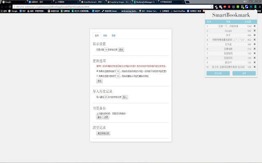Click the left blue button in SmartBookmark popup
This screenshot has width=262, height=163.
pyautogui.click(x=218, y=73)
